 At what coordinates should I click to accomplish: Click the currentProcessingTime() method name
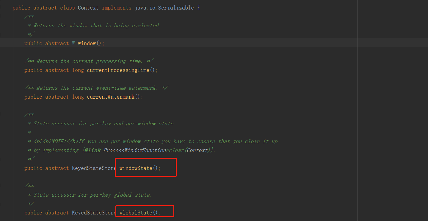click(118, 70)
